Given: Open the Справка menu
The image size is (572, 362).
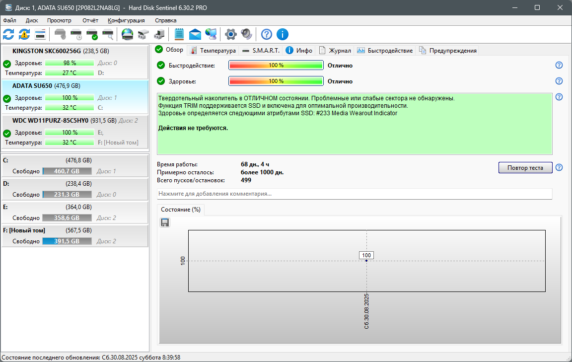Looking at the screenshot, I should point(166,20).
